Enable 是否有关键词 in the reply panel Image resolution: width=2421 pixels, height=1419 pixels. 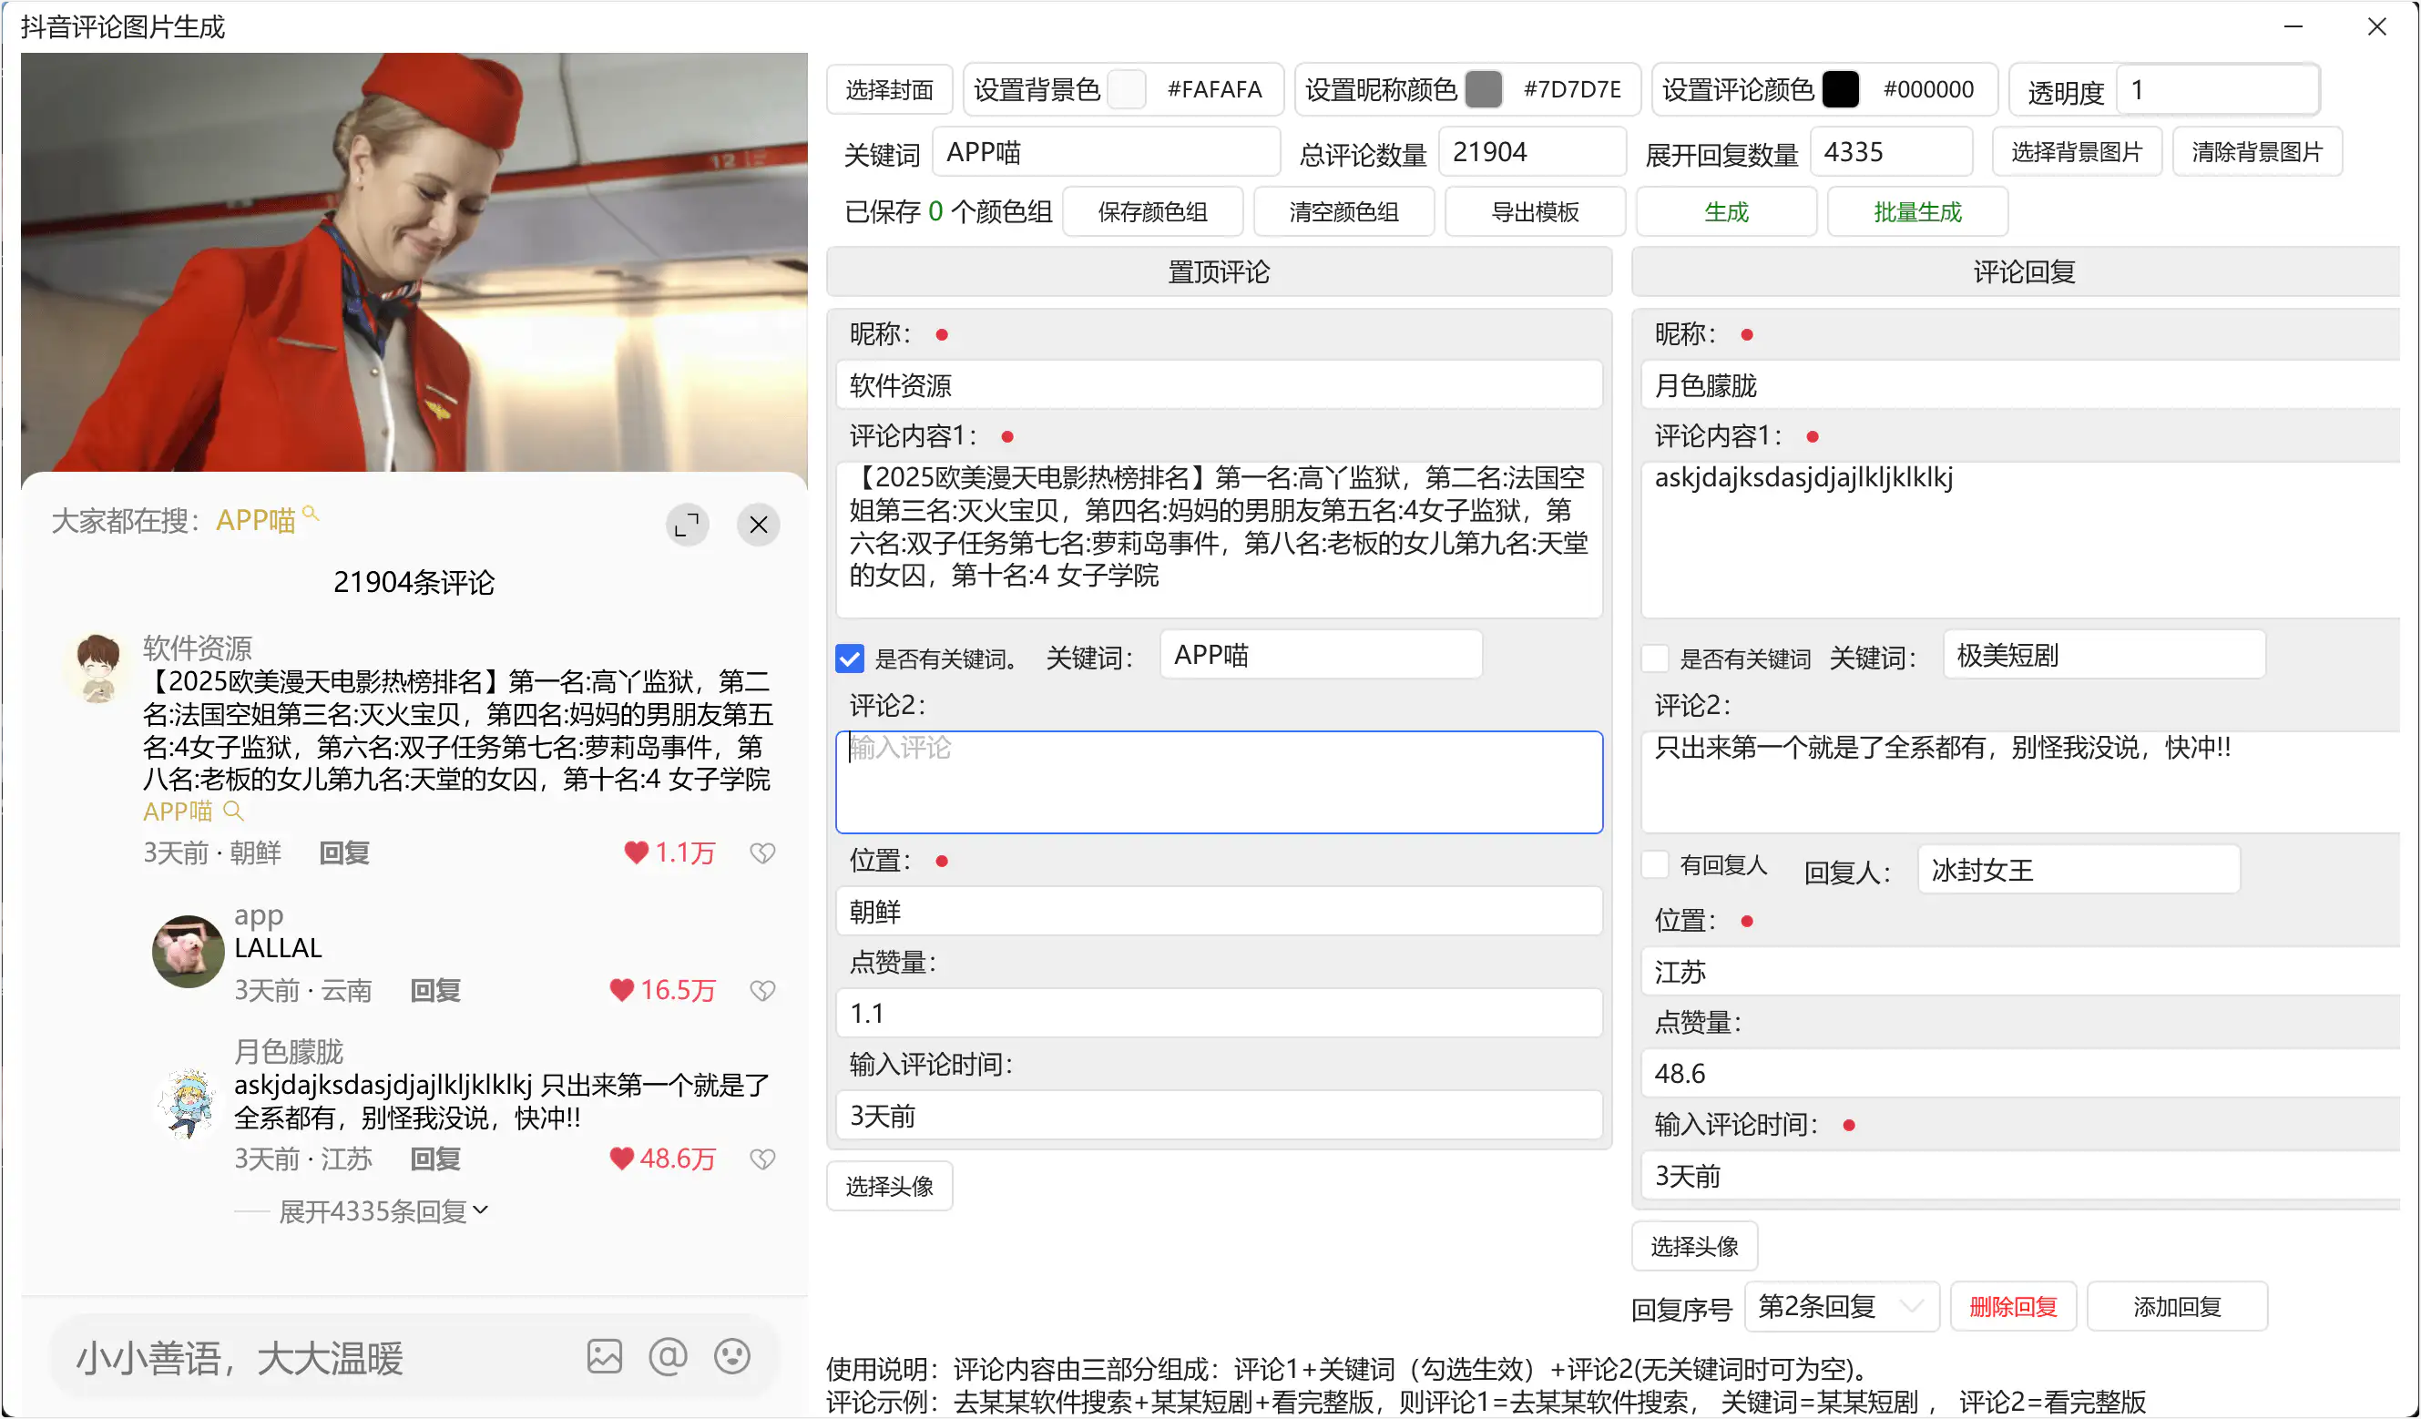tap(1655, 658)
